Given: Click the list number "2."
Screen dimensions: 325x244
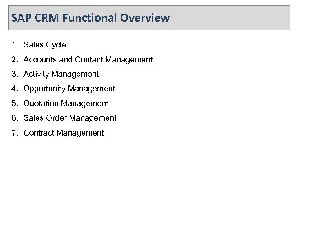Looking at the screenshot, I should tap(15, 60).
